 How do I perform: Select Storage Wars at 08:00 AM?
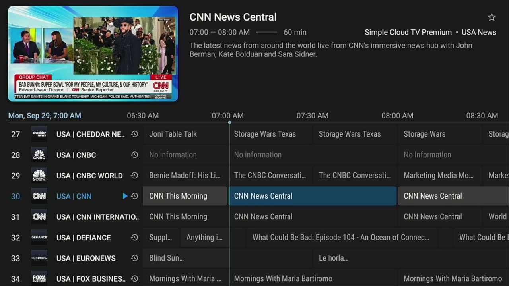click(x=439, y=134)
